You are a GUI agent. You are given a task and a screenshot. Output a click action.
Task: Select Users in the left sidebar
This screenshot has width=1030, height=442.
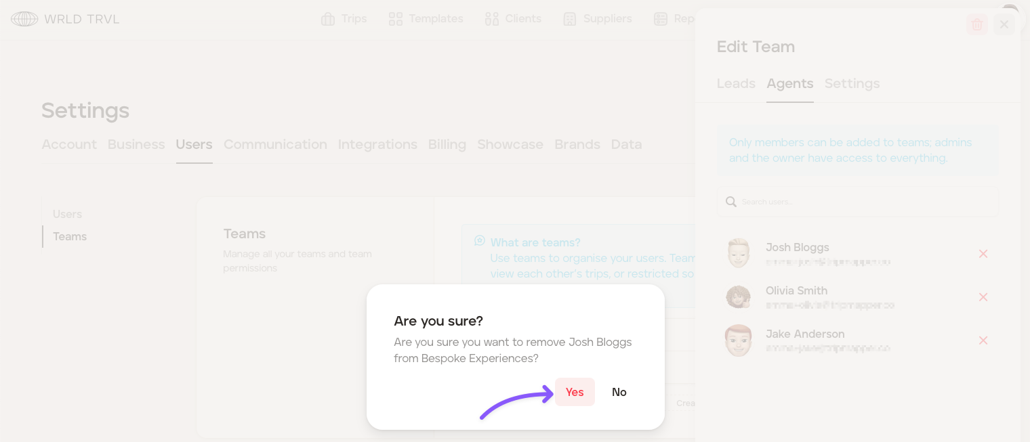point(67,214)
